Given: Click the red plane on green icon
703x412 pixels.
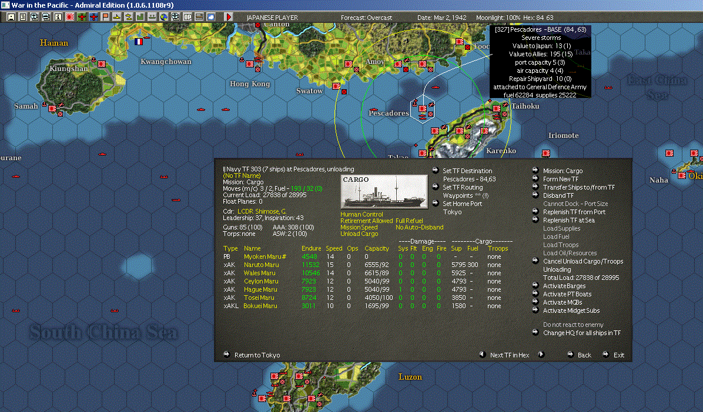Looking at the screenshot, I should point(82,17).
